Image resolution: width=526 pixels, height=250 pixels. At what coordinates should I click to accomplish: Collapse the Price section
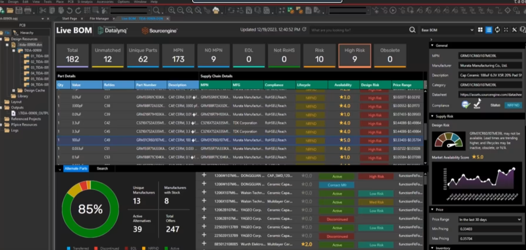(x=432, y=210)
